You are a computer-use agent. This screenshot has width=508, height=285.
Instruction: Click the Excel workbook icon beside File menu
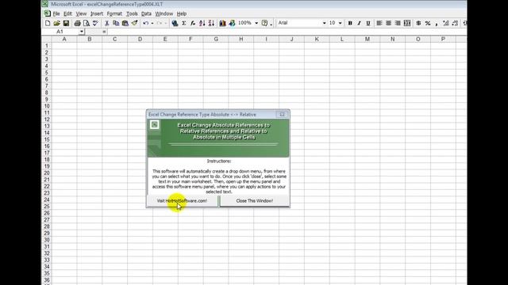coord(47,13)
